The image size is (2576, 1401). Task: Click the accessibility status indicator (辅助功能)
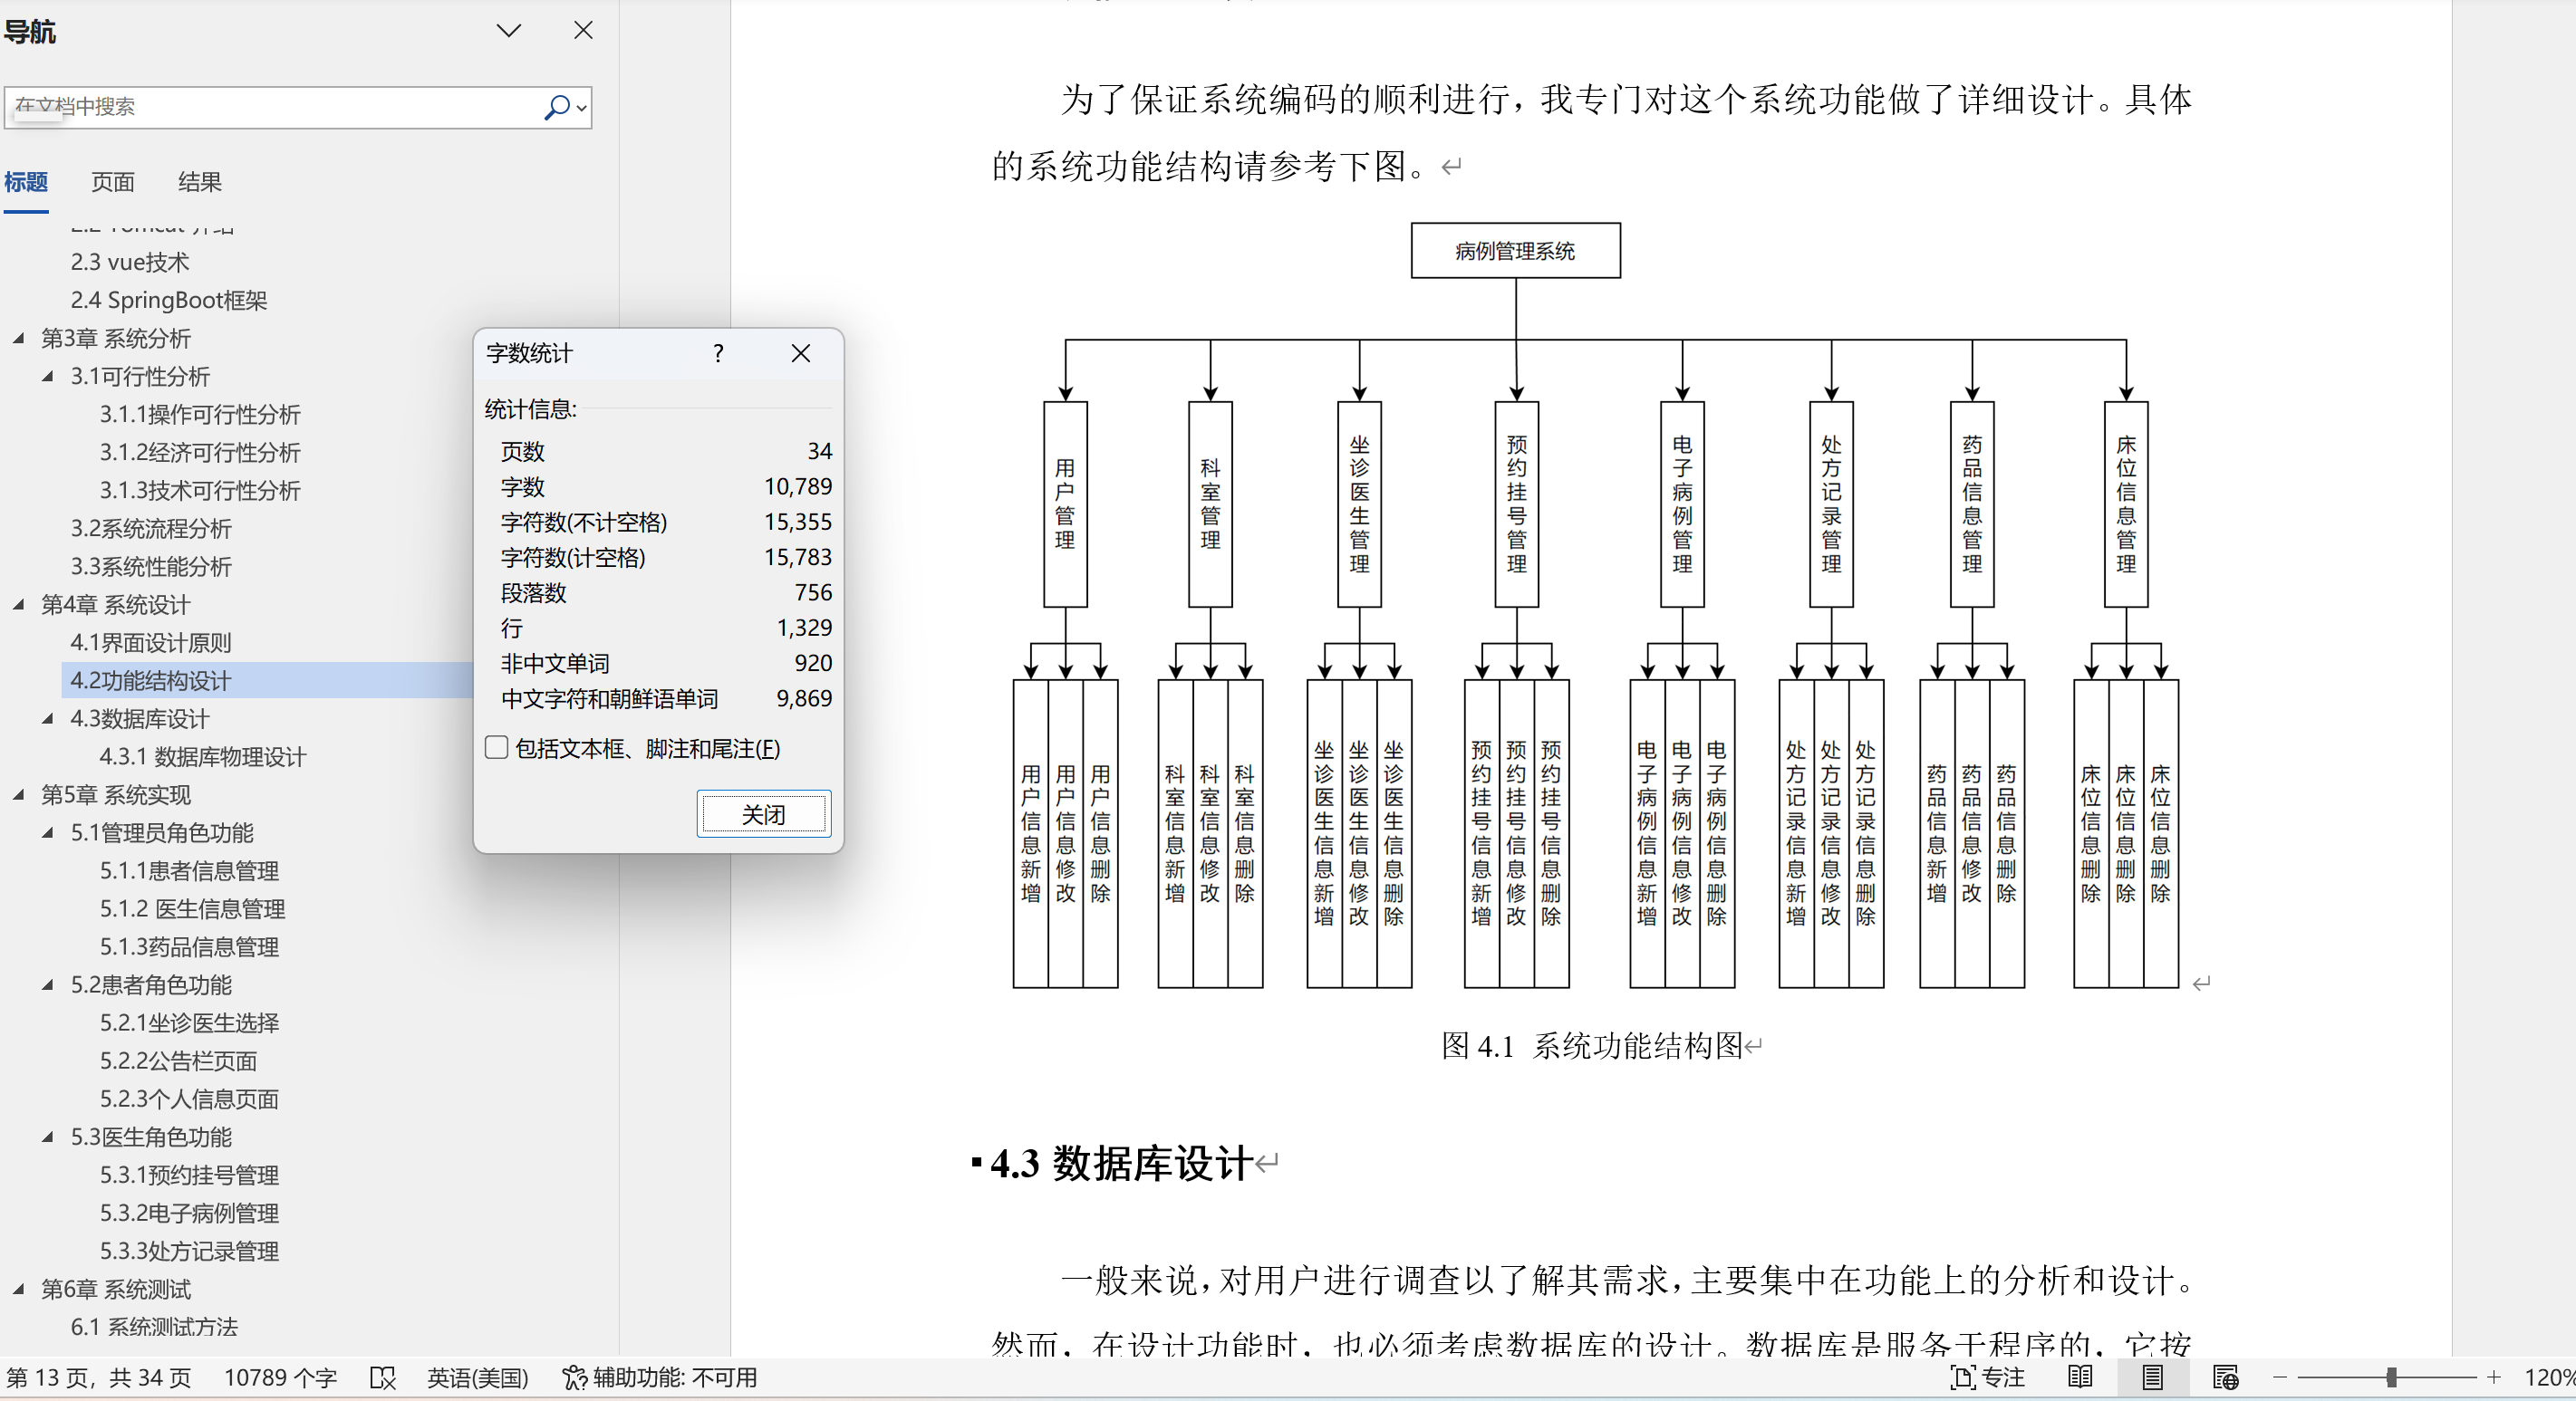660,1378
